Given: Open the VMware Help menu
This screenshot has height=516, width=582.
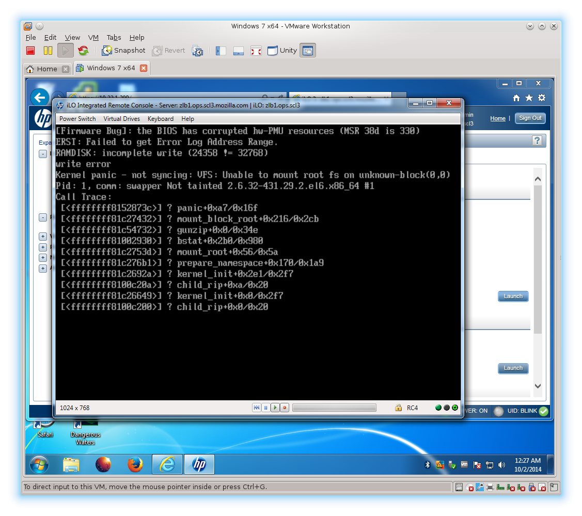Looking at the screenshot, I should click(x=136, y=38).
